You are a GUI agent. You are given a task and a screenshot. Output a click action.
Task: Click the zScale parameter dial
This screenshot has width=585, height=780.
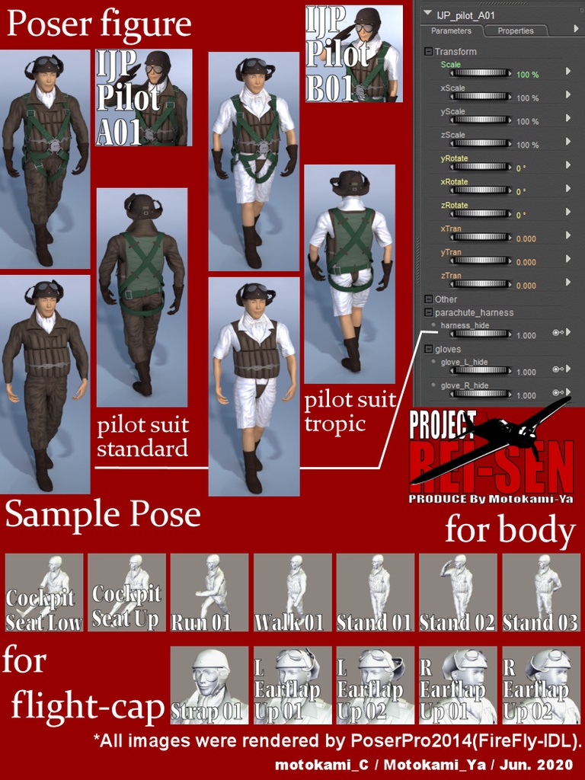click(481, 144)
